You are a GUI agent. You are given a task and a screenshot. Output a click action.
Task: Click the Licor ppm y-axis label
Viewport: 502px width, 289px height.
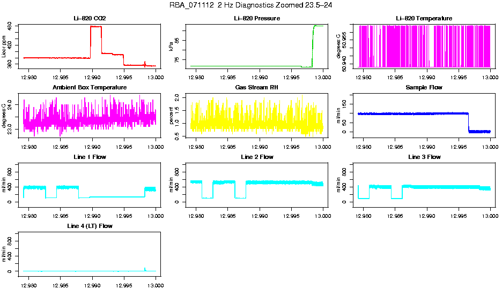pos(4,47)
